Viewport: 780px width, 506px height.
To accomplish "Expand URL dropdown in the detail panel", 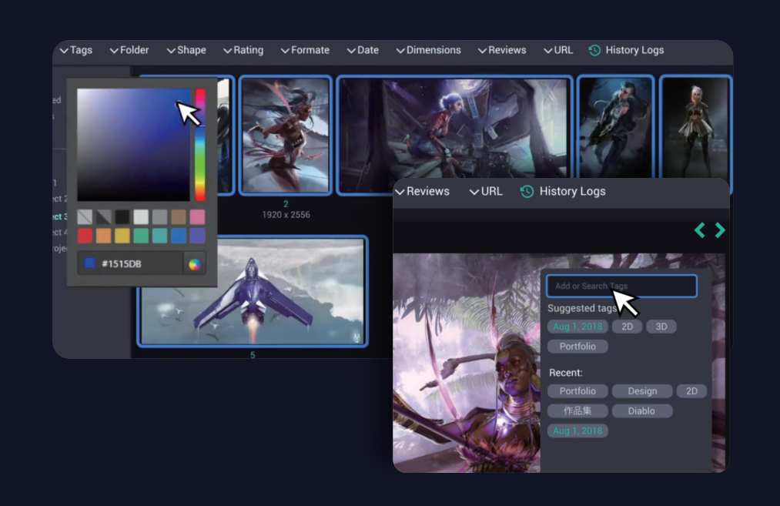I will (486, 192).
